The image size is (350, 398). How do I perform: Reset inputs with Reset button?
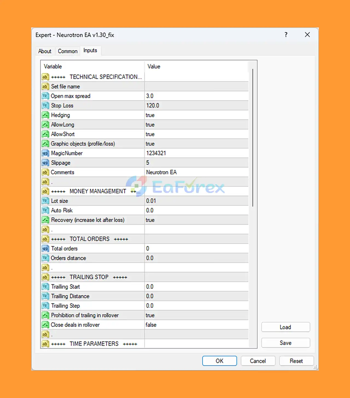coord(296,361)
